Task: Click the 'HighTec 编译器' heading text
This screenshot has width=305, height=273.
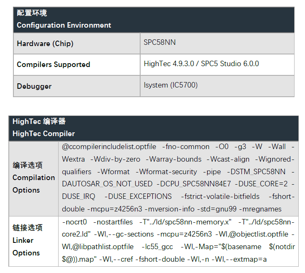Action: click(39, 121)
